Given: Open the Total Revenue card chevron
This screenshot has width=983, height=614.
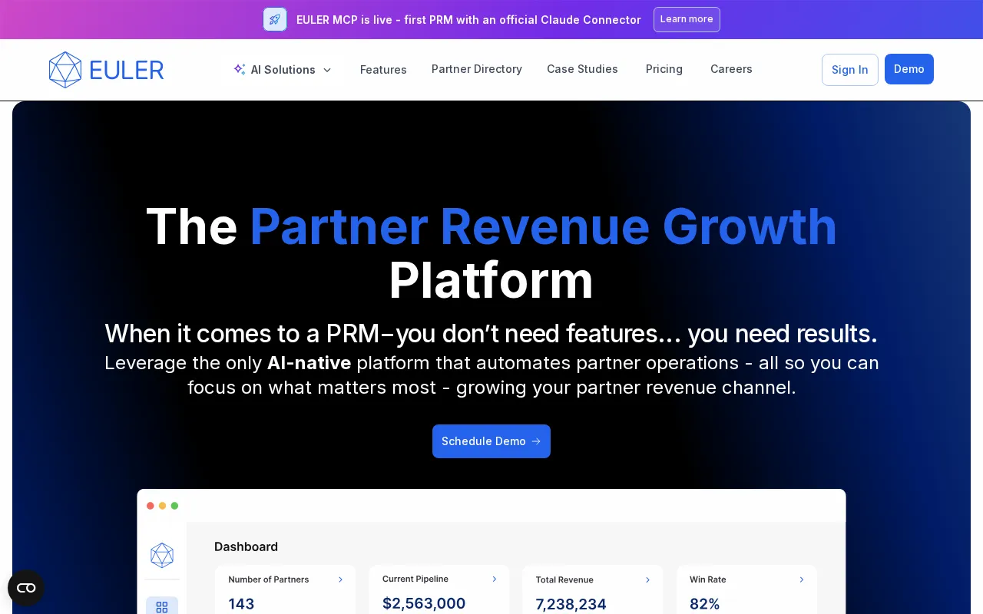Looking at the screenshot, I should (x=647, y=579).
